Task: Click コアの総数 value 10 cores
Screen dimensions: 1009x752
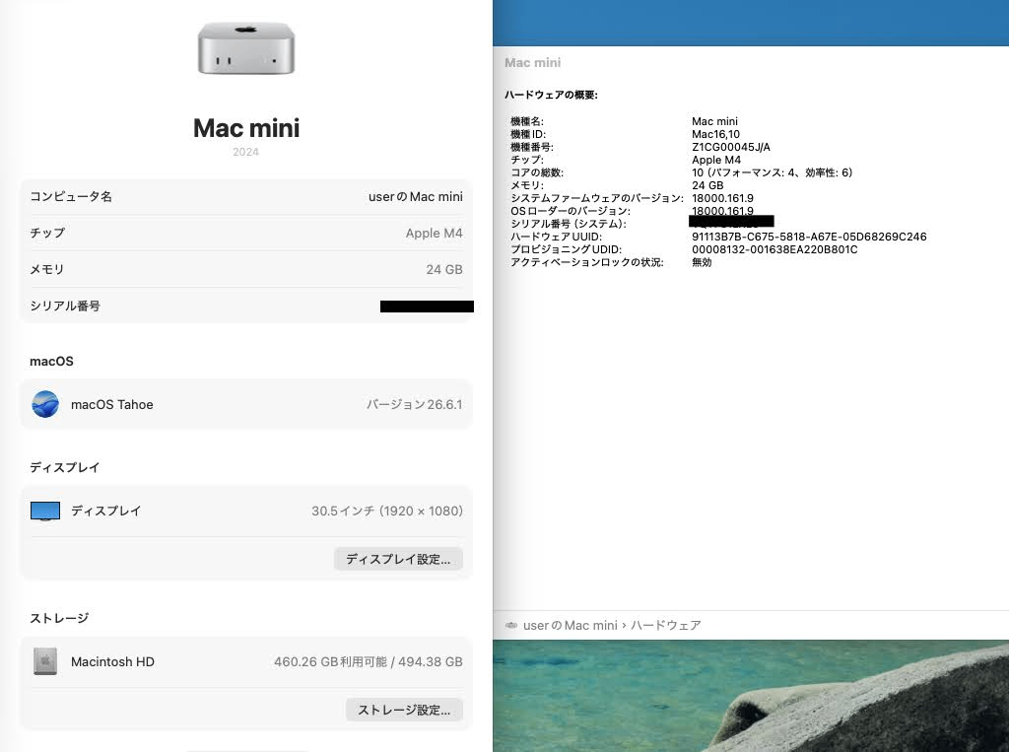Action: (773, 172)
